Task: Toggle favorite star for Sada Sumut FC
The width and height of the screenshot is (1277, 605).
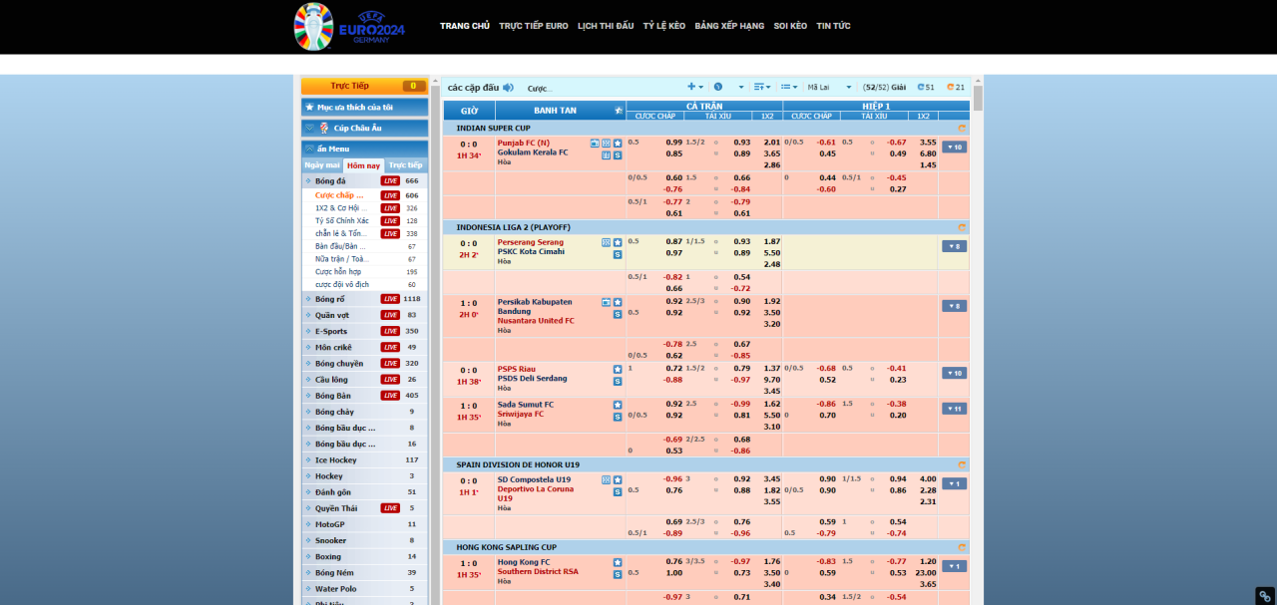Action: click(x=618, y=405)
